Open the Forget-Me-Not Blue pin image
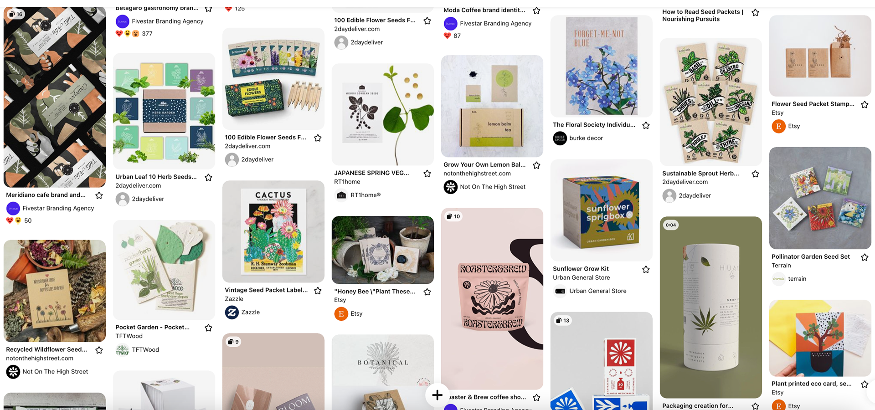This screenshot has width=875, height=410. coord(602,66)
